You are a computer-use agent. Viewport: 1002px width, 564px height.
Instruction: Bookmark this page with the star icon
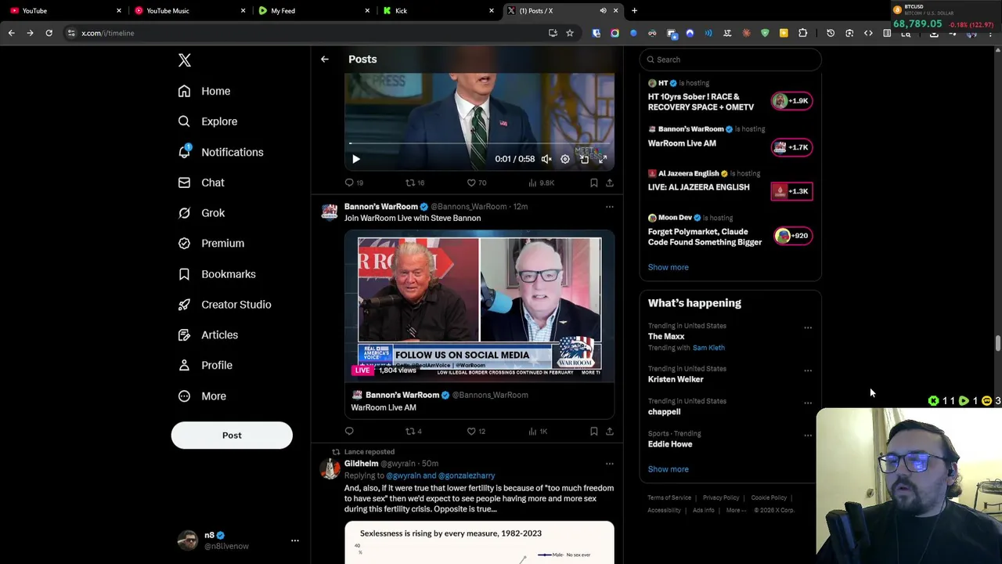[570, 33]
